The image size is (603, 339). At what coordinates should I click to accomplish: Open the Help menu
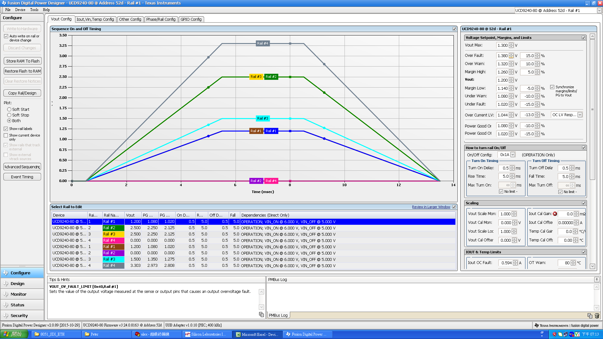pyautogui.click(x=46, y=10)
